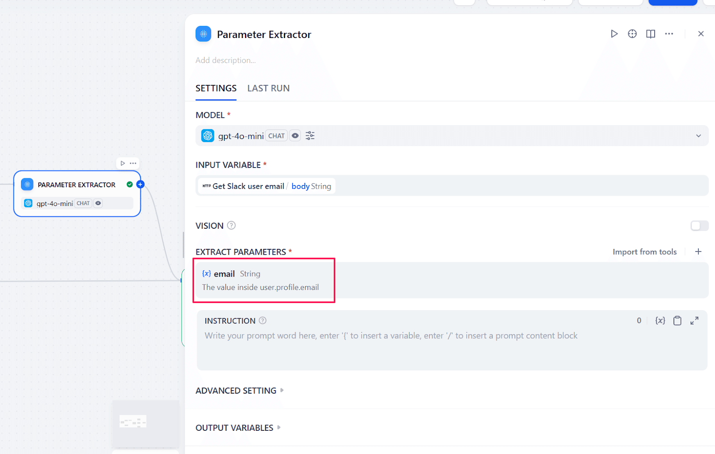Add a new extract parameter with plus

[x=698, y=252]
